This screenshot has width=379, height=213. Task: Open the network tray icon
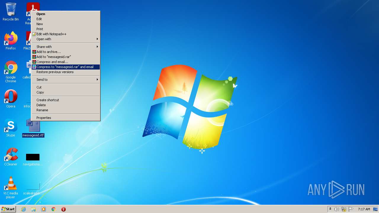pos(344,209)
